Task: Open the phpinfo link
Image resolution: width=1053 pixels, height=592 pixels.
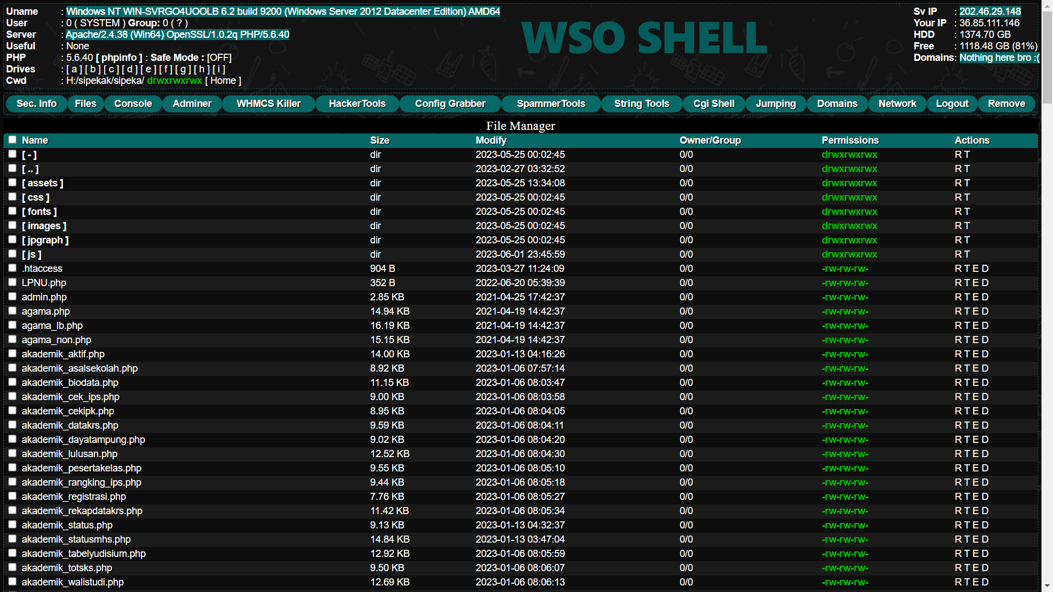Action: pos(119,58)
